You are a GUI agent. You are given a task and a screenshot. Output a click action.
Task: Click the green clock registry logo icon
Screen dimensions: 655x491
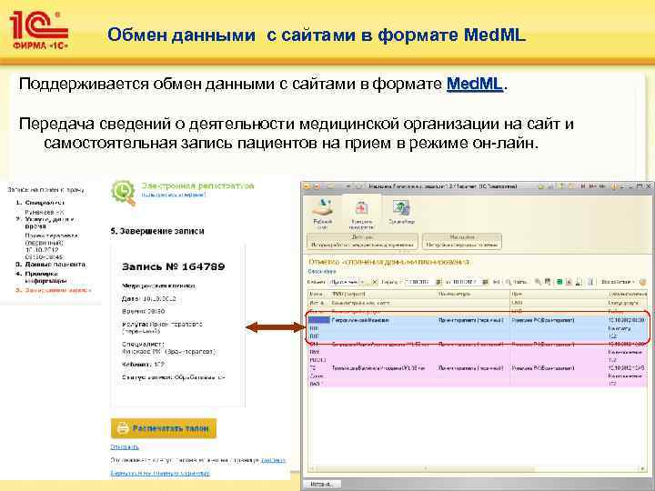point(123,193)
